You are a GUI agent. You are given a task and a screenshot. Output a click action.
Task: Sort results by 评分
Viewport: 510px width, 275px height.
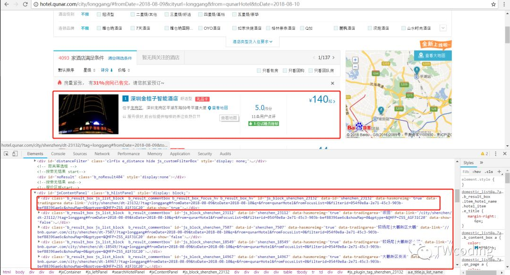coord(107,70)
